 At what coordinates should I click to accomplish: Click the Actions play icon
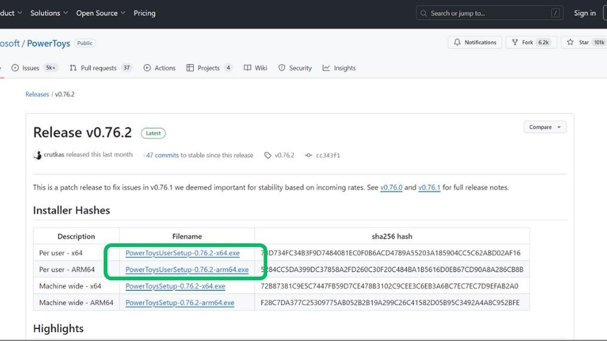point(147,68)
